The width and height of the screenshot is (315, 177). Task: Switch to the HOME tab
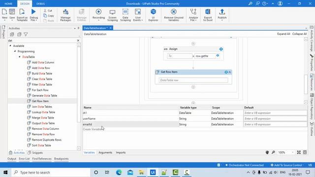point(8,3)
